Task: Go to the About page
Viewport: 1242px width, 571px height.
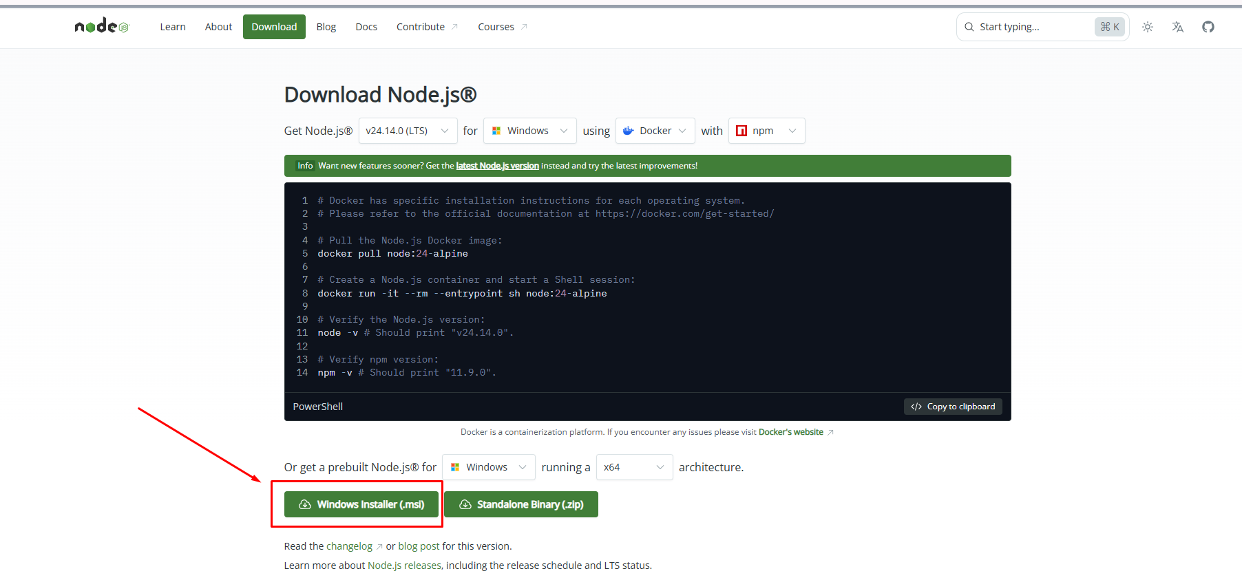Action: [218, 27]
